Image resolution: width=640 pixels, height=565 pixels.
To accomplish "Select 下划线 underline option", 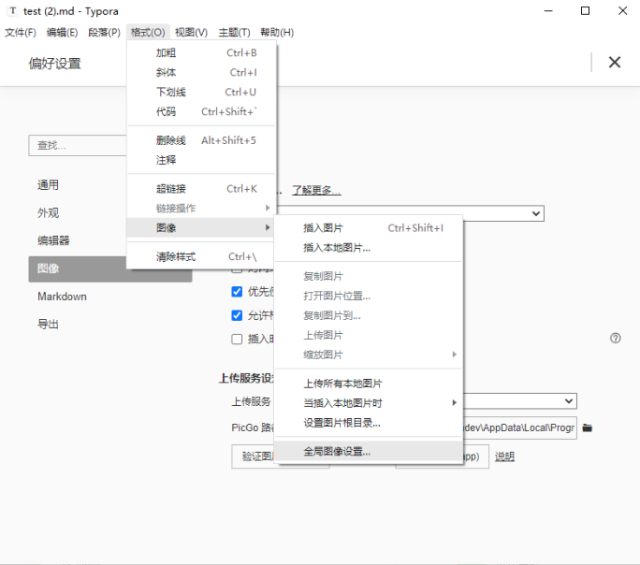I will pos(201,93).
